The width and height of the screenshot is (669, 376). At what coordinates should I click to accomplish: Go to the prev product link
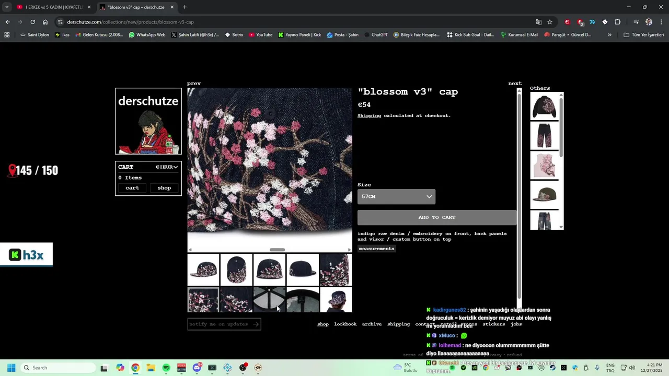click(194, 84)
